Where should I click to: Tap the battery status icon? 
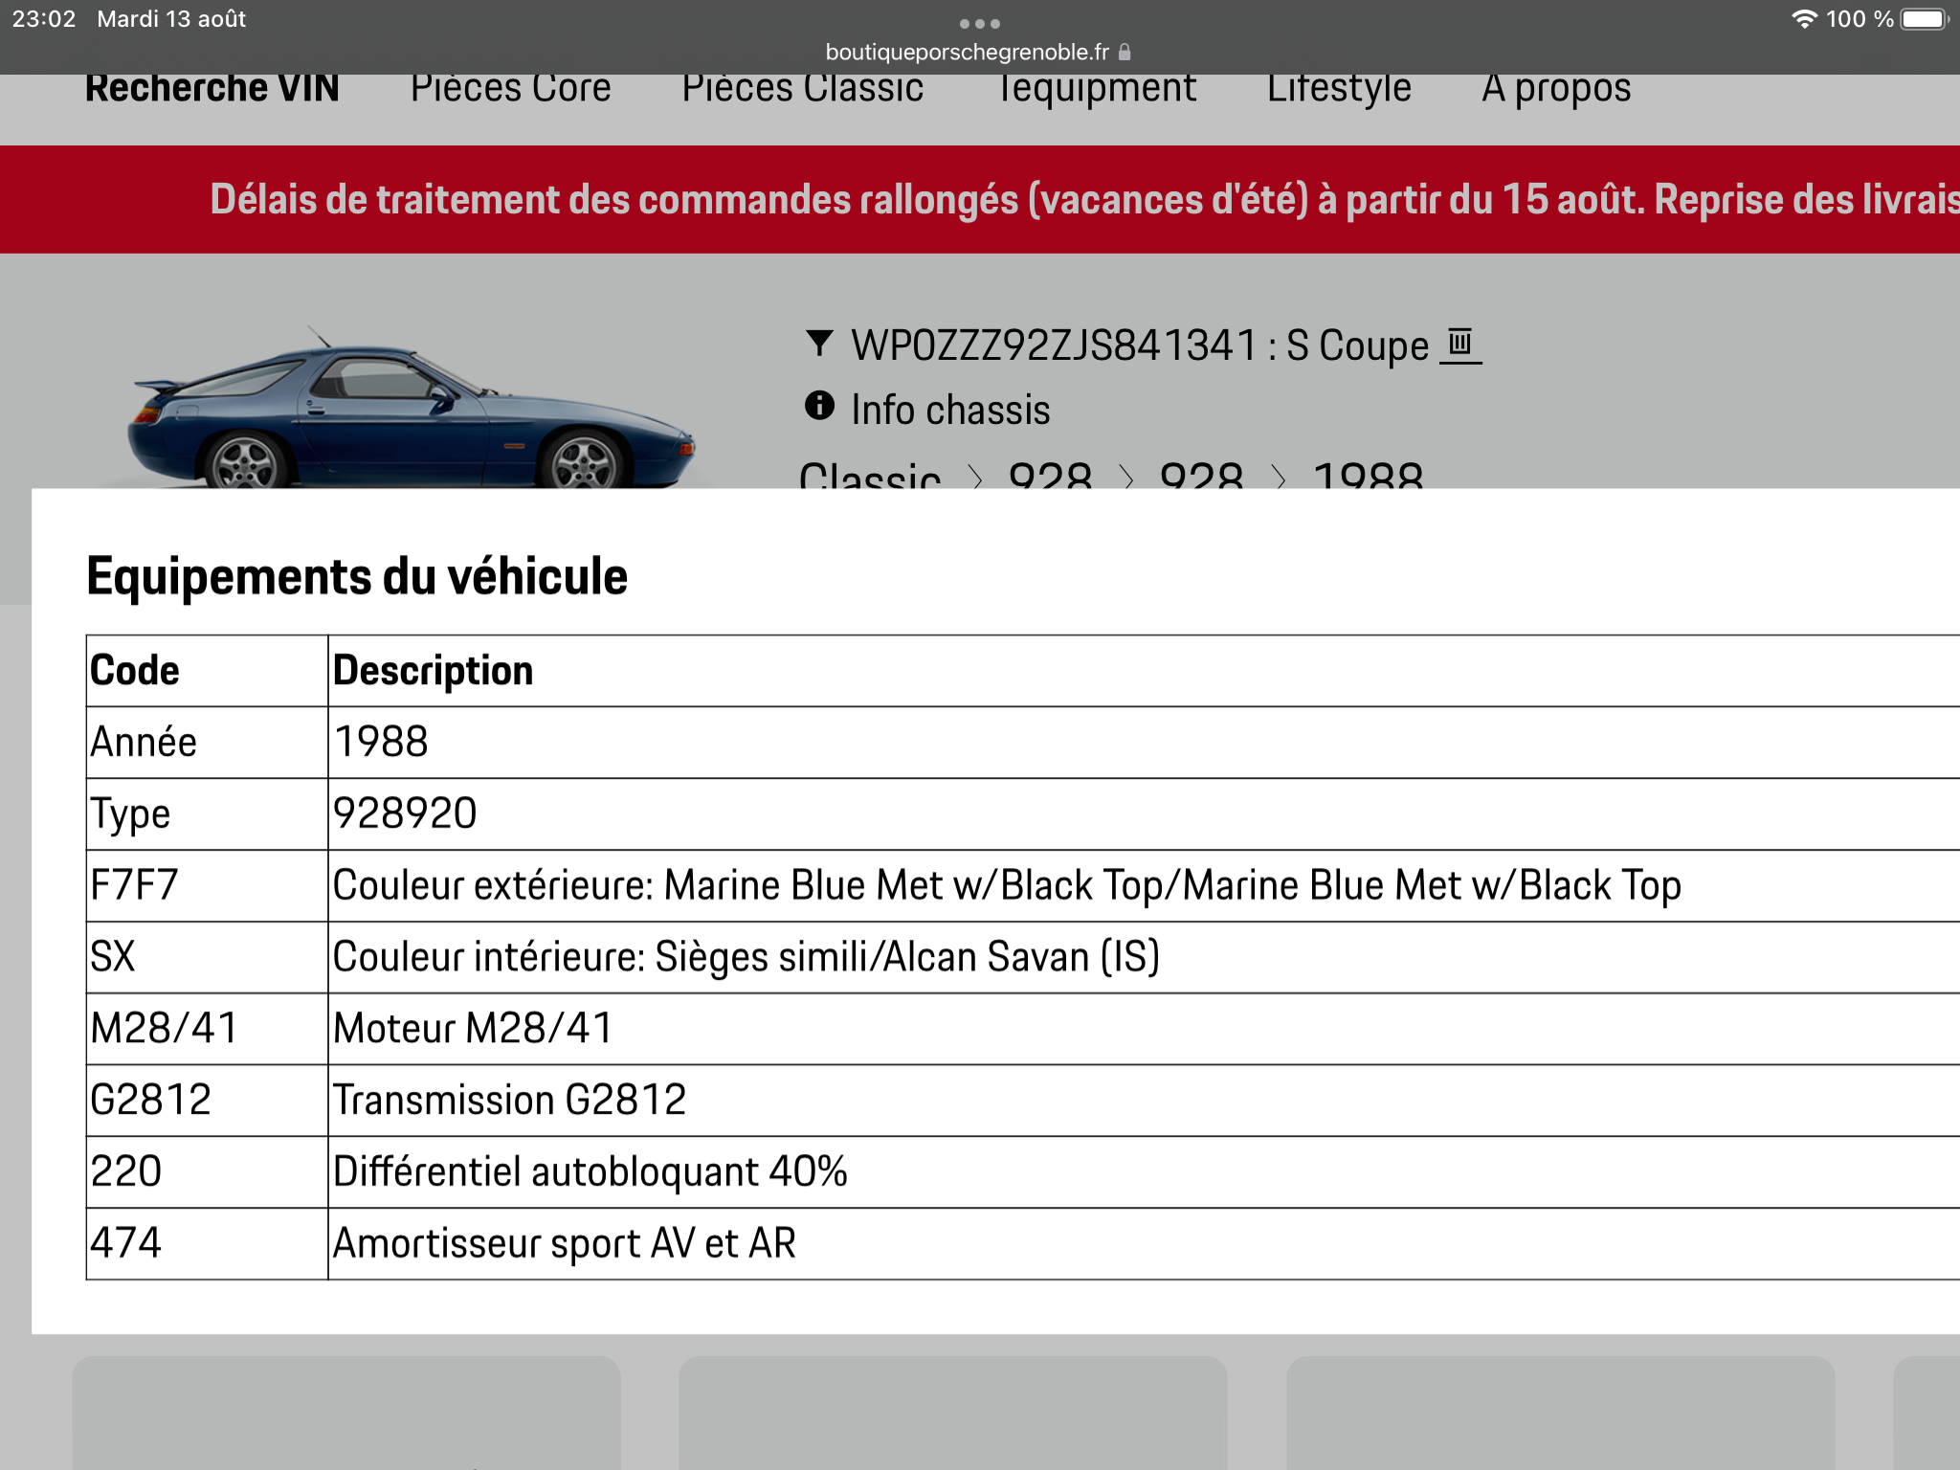[1925, 19]
